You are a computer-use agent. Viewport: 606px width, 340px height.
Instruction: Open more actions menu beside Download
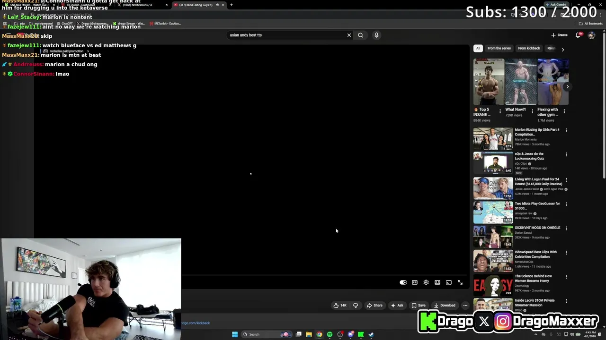point(465,305)
